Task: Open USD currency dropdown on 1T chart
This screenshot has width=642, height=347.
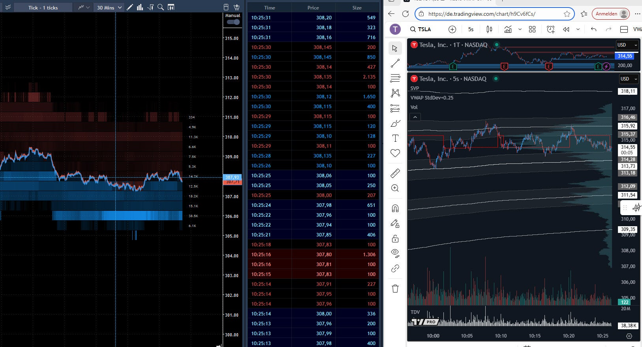Action: [x=627, y=45]
